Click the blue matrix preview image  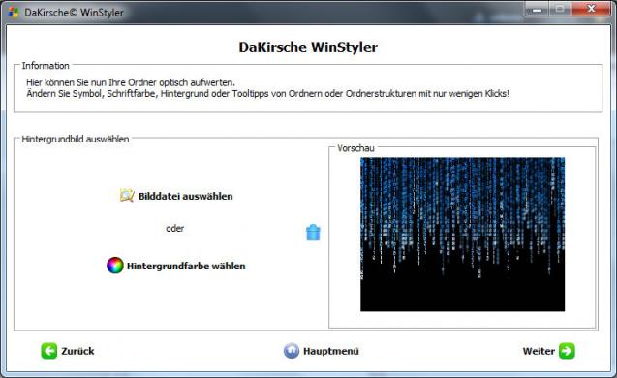pos(462,235)
